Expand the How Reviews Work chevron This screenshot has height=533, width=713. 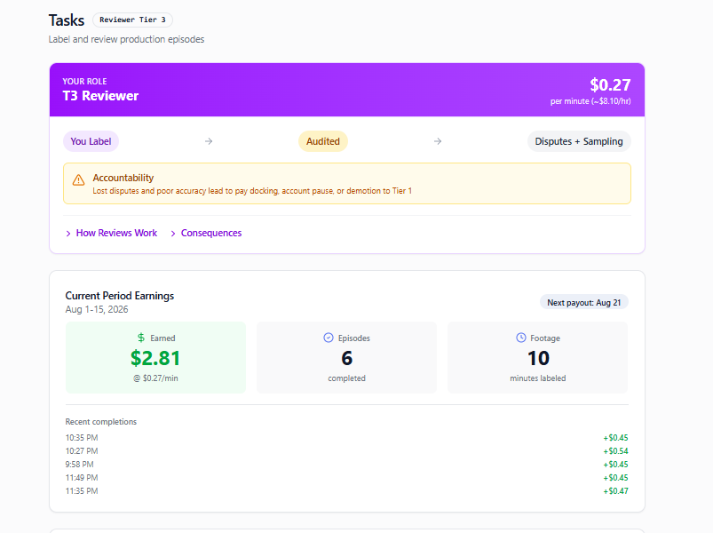click(x=68, y=234)
